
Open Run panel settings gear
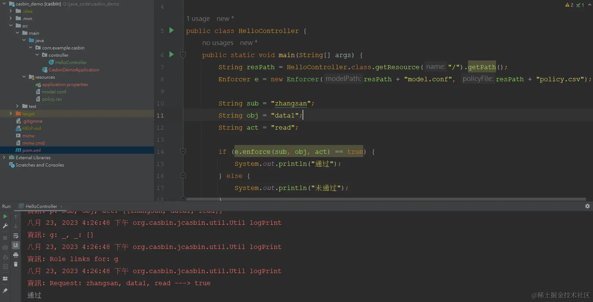click(587, 206)
